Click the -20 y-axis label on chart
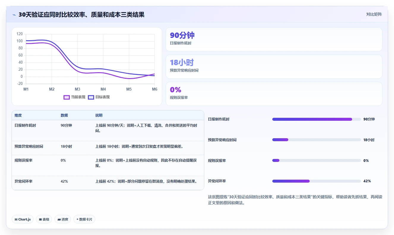 20,84
